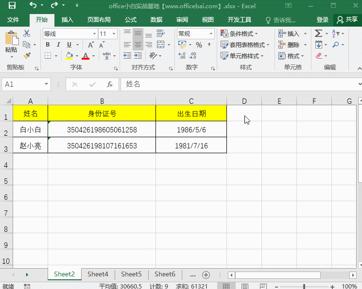362x289 pixels.
Task: Select cell containing 350426198605061258
Action: 102,129
